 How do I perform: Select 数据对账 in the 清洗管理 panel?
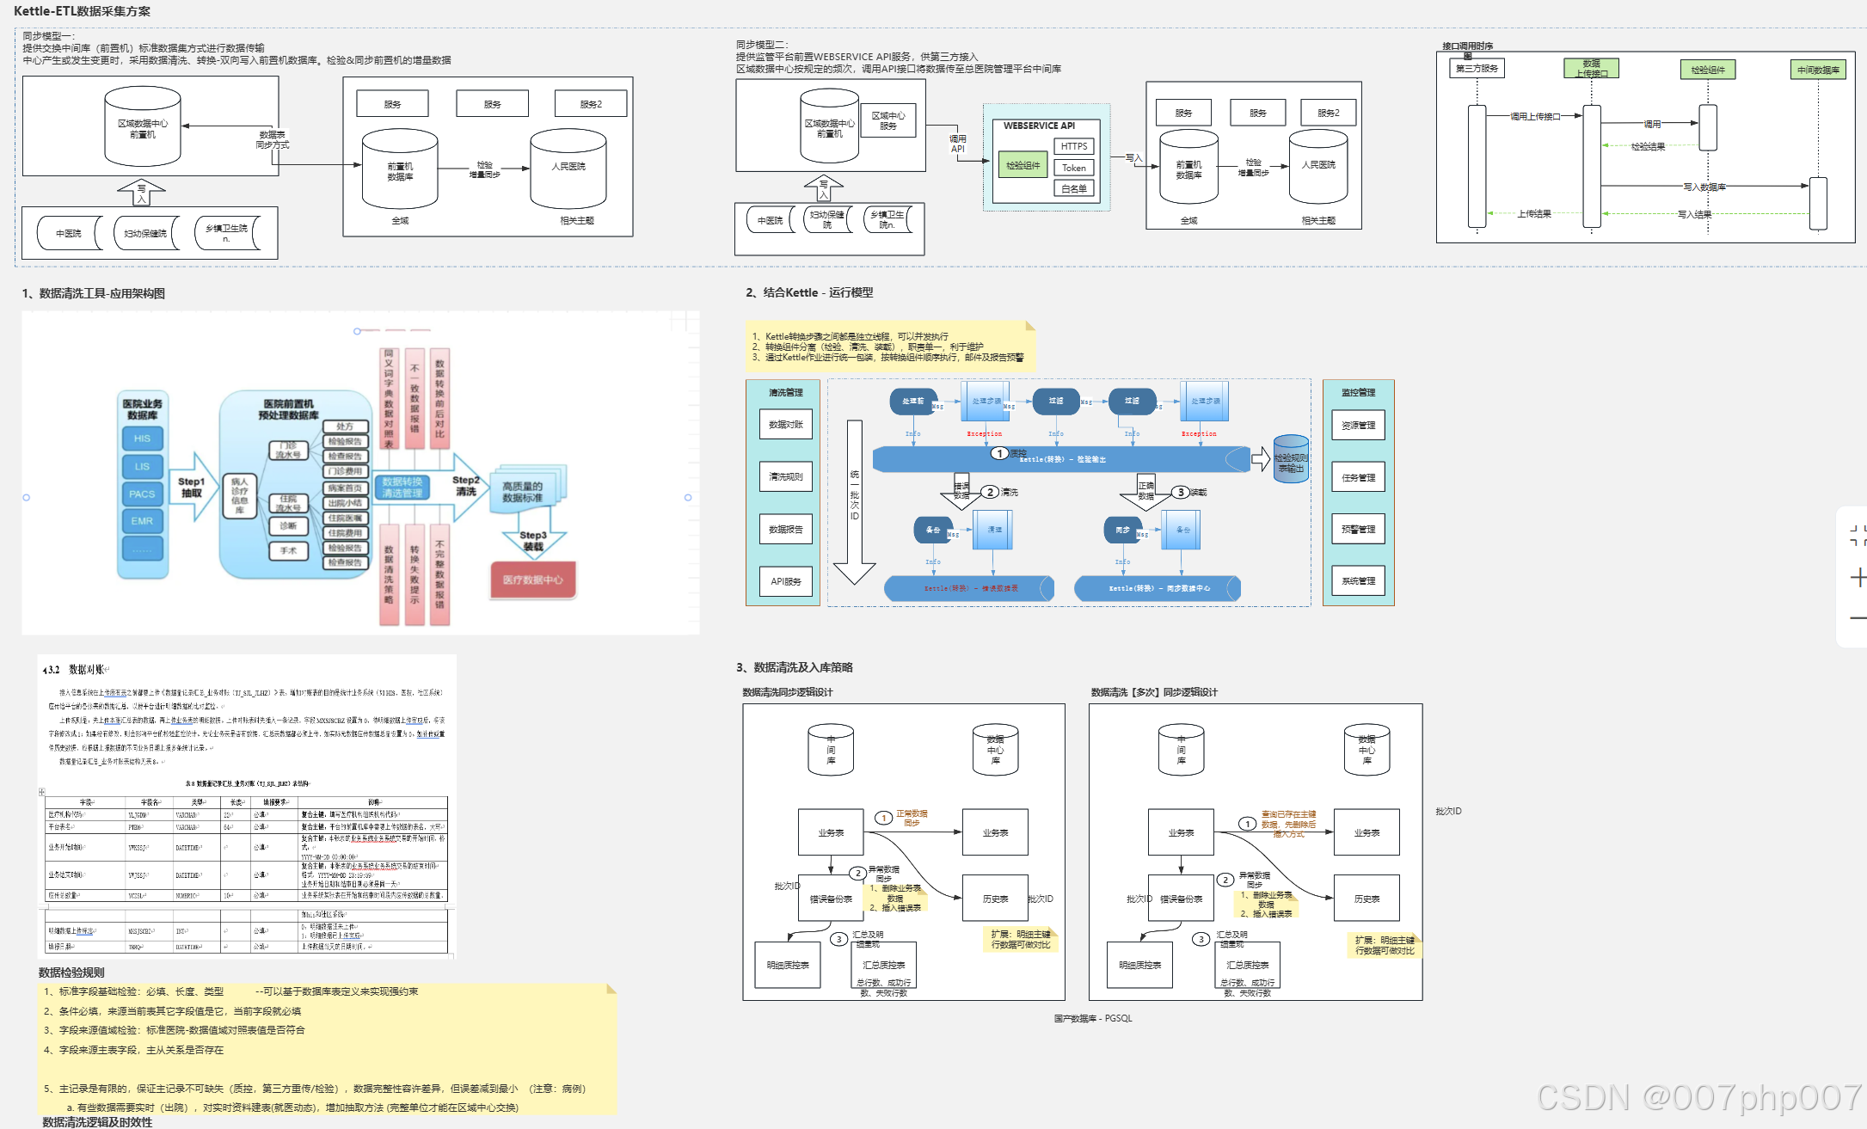(x=785, y=424)
